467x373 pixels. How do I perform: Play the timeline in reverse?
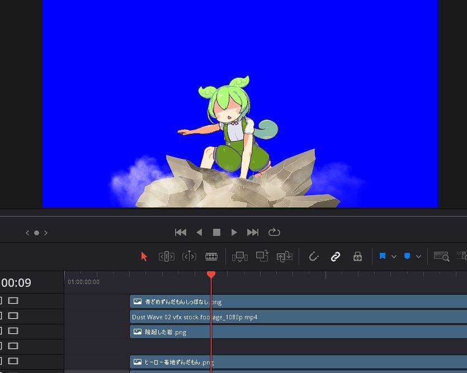199,232
